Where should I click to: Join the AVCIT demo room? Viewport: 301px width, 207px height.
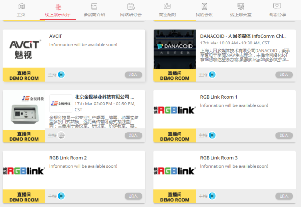coord(133,74)
